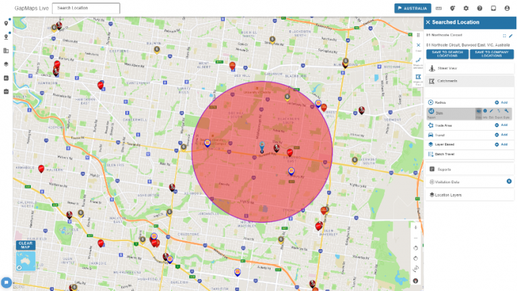Click the user account profile icon
The image size is (517, 291).
[507, 9]
